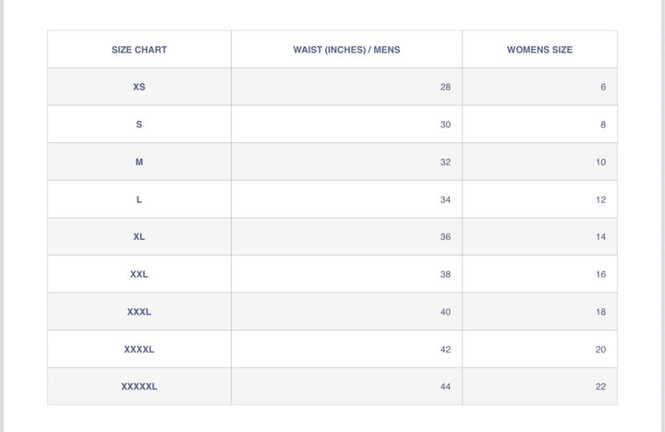This screenshot has height=432, width=665.
Task: Select the L size cell
Action: 139,199
